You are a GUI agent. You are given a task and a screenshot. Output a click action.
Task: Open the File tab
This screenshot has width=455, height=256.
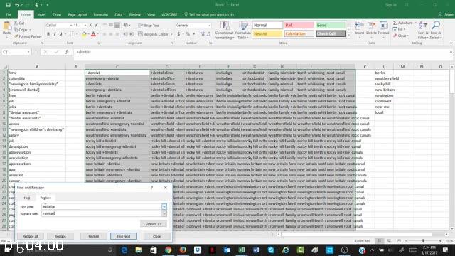click(x=9, y=14)
